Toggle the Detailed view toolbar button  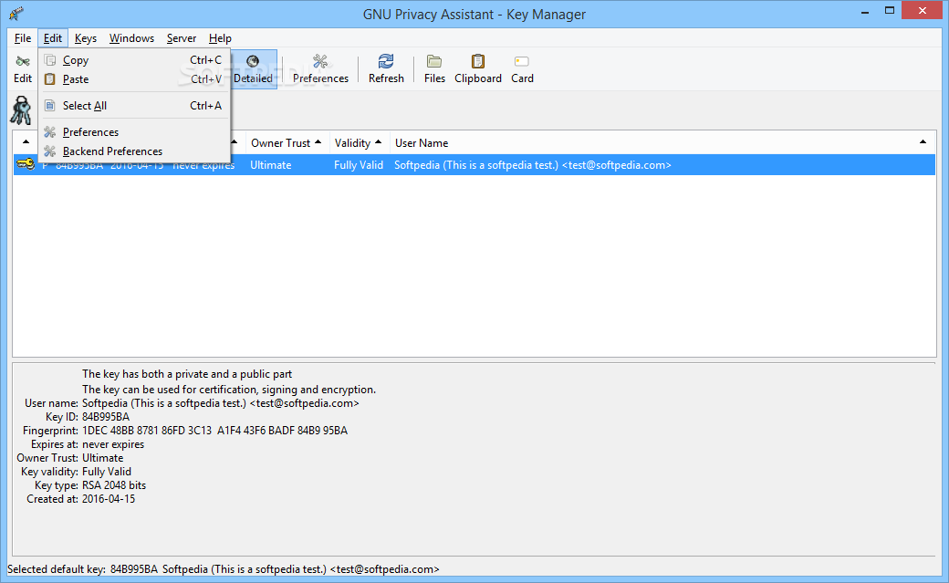[x=253, y=69]
